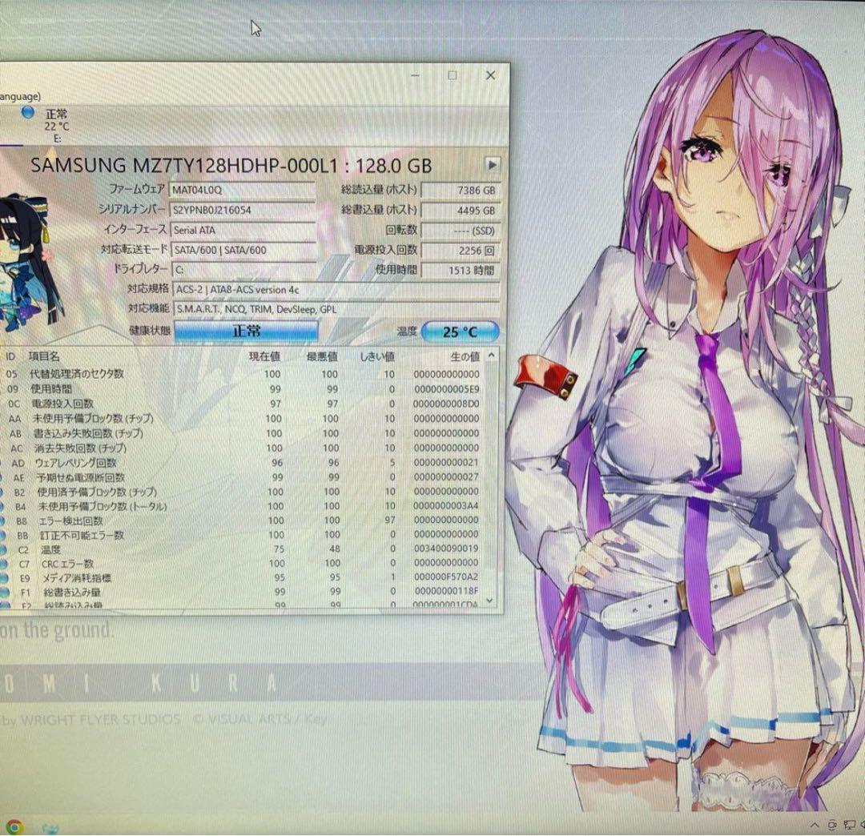Click the MAT04L0Q firmware field
865x836 pixels.
click(x=240, y=191)
